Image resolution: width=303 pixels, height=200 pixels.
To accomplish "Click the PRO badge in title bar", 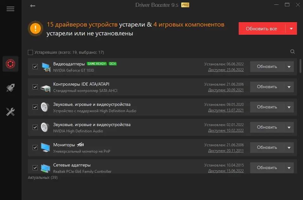I will tap(185, 5).
